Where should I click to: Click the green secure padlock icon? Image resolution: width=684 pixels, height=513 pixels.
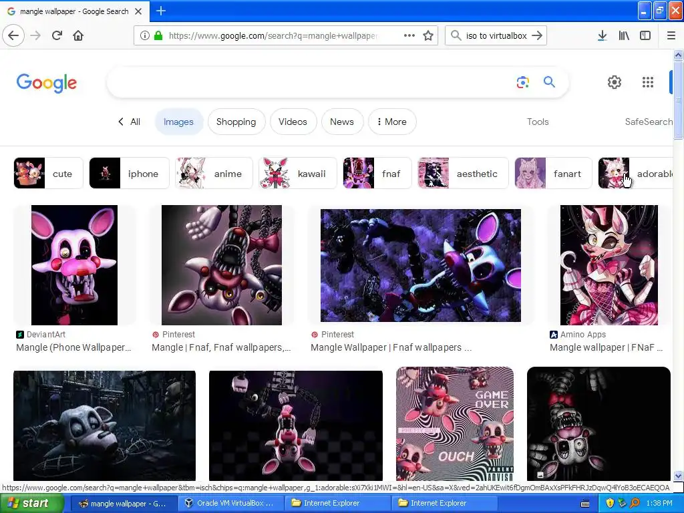[158, 35]
